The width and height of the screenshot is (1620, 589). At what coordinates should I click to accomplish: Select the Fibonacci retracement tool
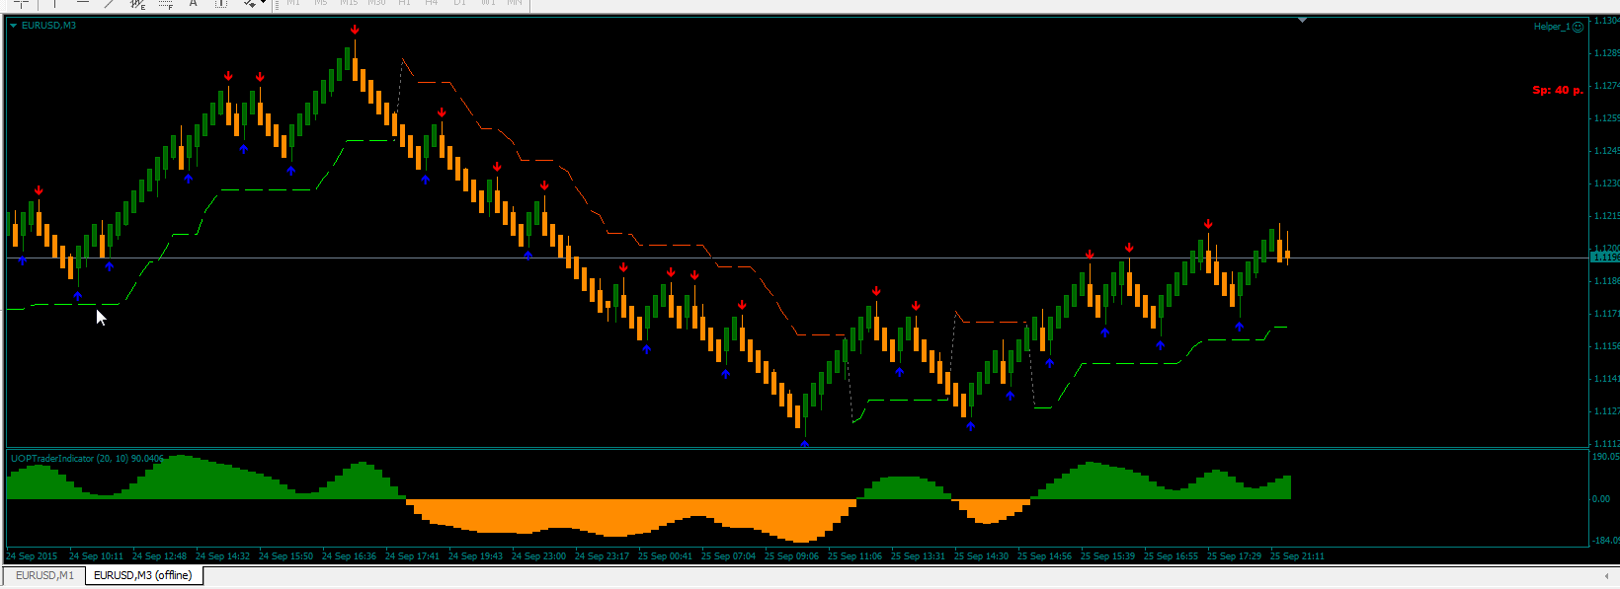(165, 4)
